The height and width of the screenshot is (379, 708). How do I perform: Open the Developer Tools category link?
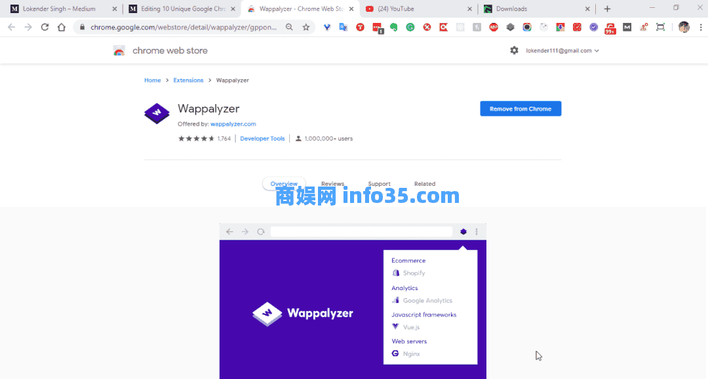(x=262, y=138)
